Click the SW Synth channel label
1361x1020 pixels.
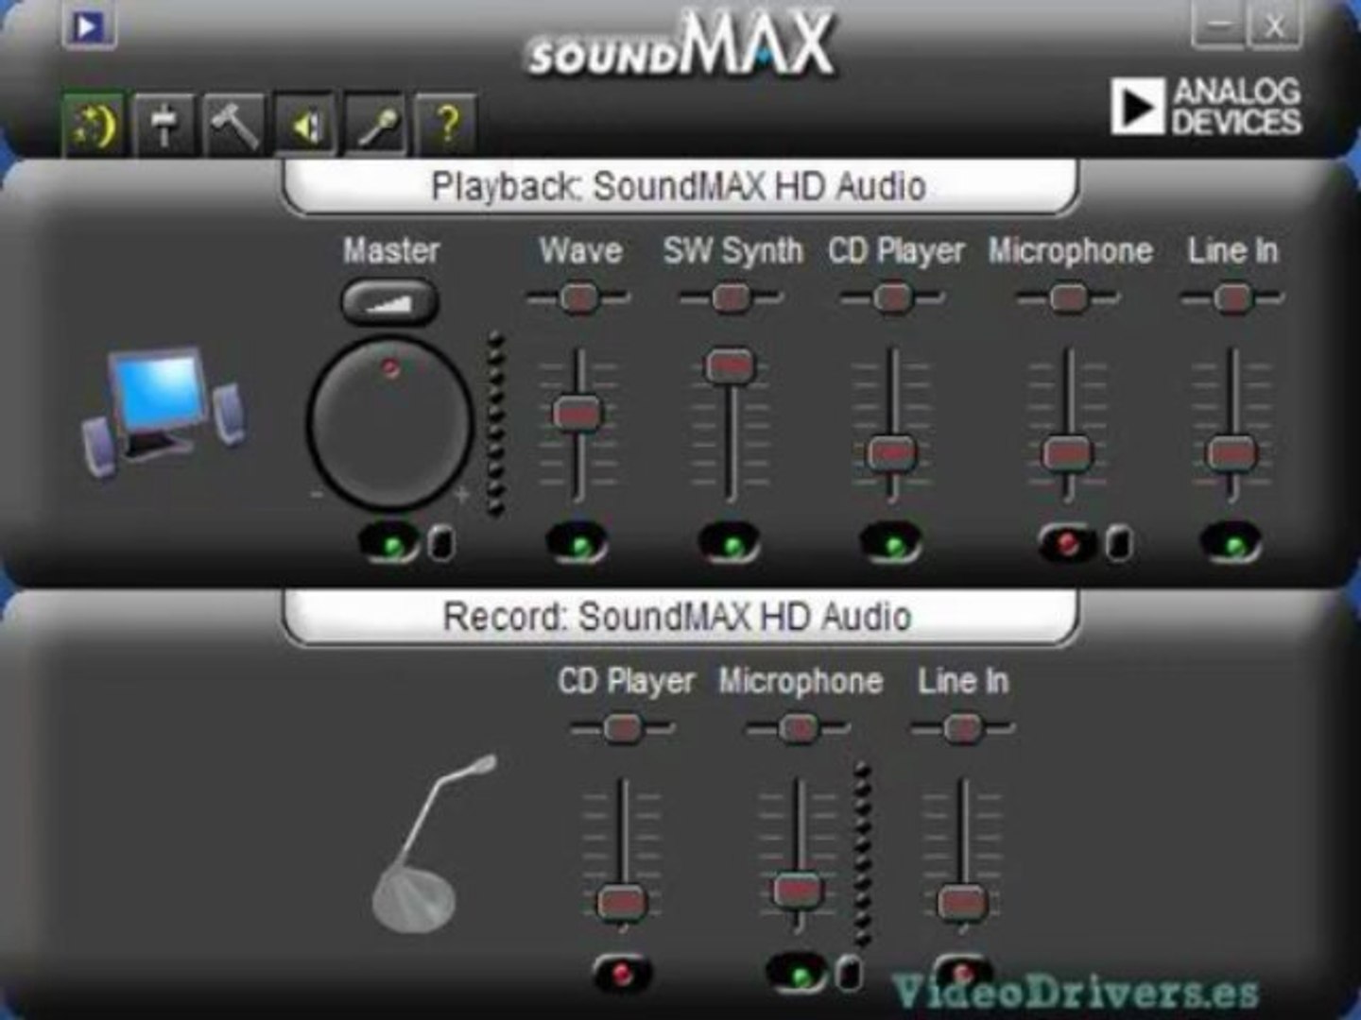(732, 250)
